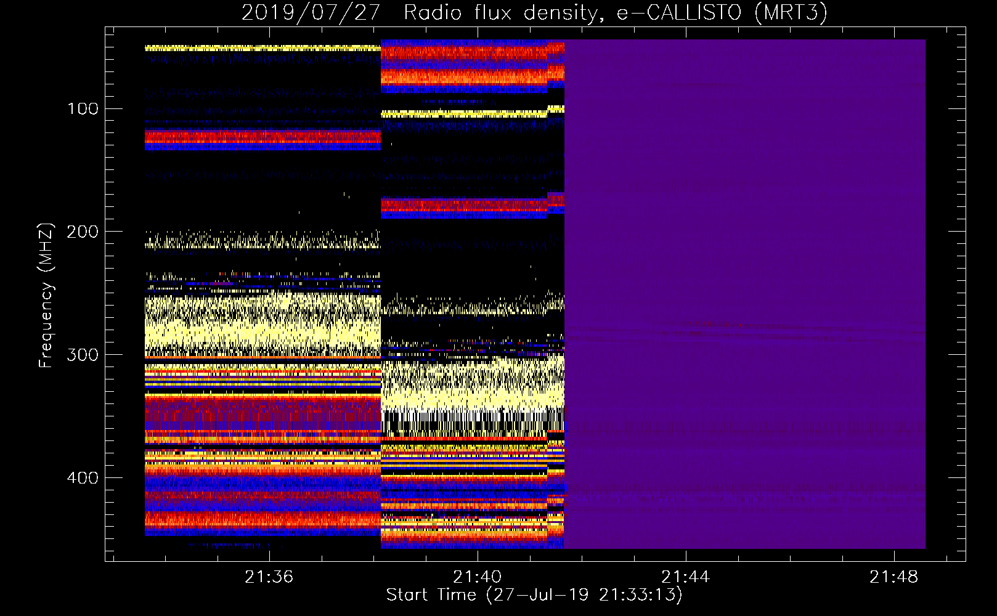Click the 'Start Time (27-Jul-19 21:33:13)' label
The height and width of the screenshot is (616, 997).
534,595
